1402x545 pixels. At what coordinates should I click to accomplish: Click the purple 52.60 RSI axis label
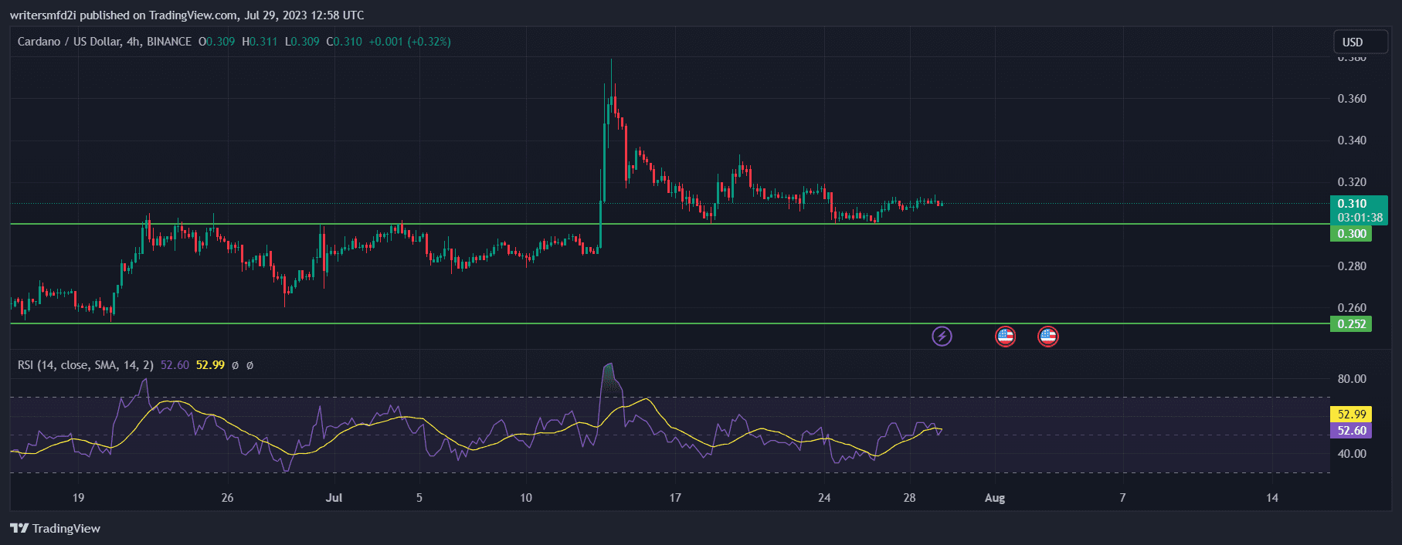coord(1351,431)
